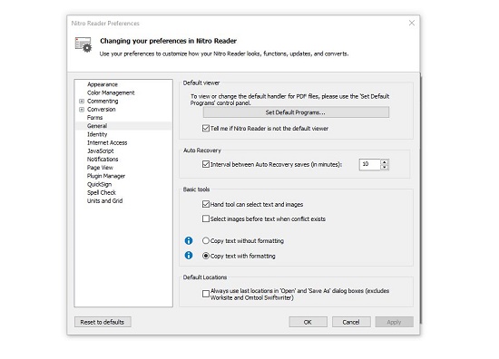Open the Notifications category

[103, 159]
